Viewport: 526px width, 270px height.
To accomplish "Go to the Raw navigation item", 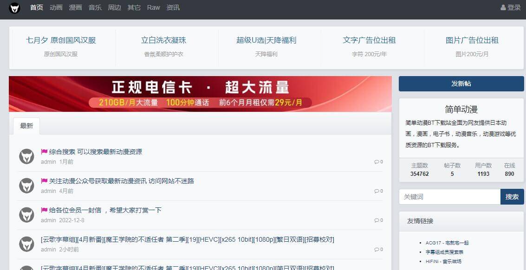I will click(153, 8).
